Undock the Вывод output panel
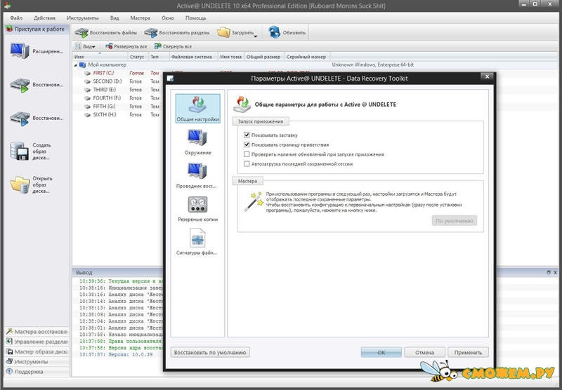 click(x=549, y=272)
